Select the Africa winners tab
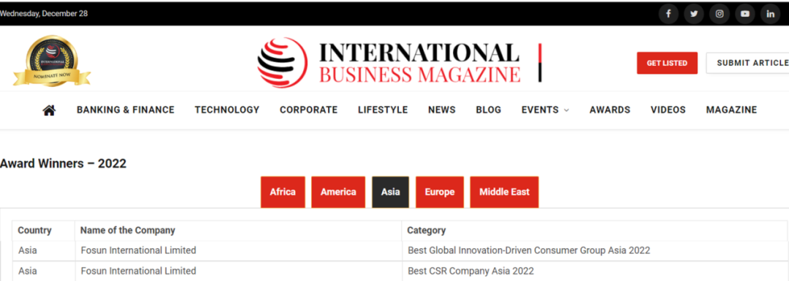The image size is (789, 281). [x=283, y=192]
